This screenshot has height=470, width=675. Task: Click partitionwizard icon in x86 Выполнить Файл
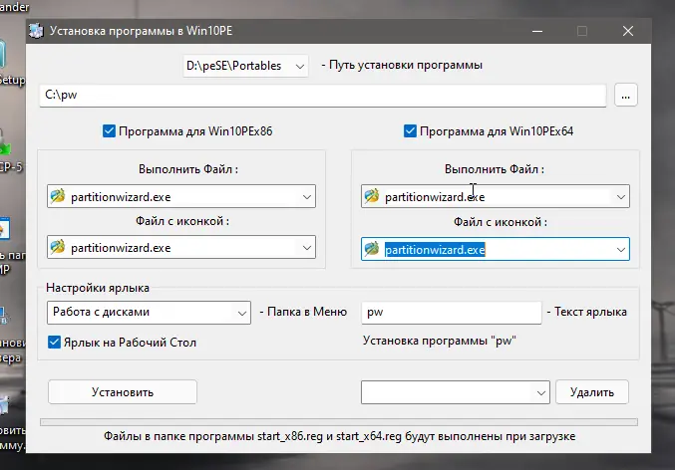click(x=58, y=197)
